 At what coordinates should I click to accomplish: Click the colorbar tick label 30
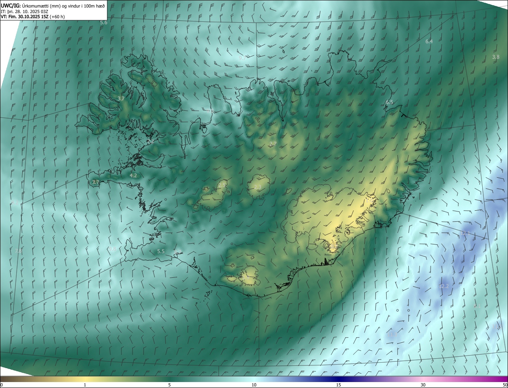point(423,385)
